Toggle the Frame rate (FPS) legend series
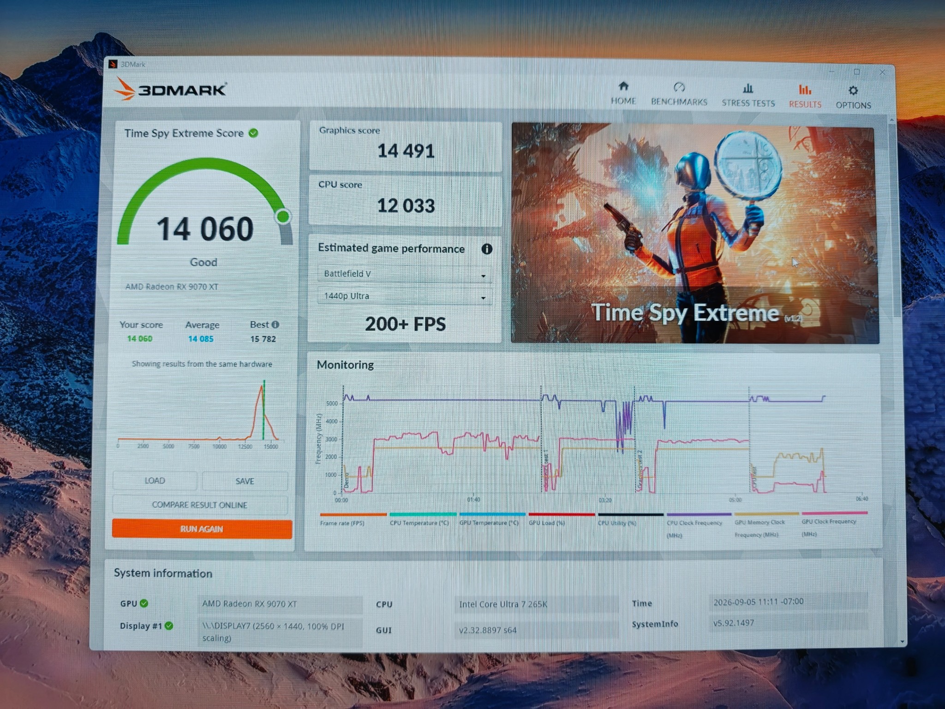 coord(353,519)
